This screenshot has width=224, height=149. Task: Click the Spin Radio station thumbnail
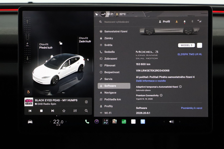pos(29,102)
